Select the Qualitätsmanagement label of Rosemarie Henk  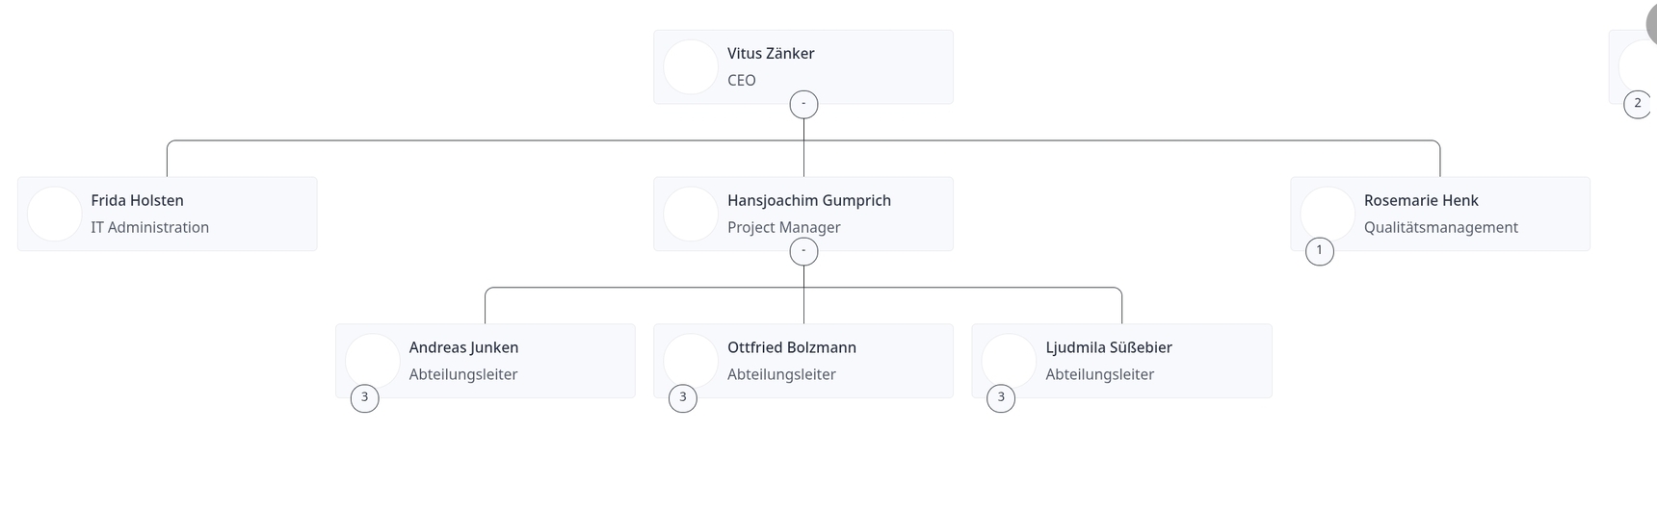click(x=1440, y=228)
